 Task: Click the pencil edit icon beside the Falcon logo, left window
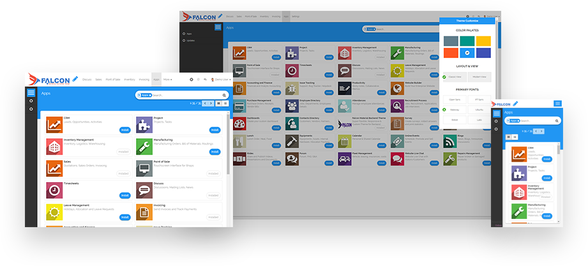75,79
